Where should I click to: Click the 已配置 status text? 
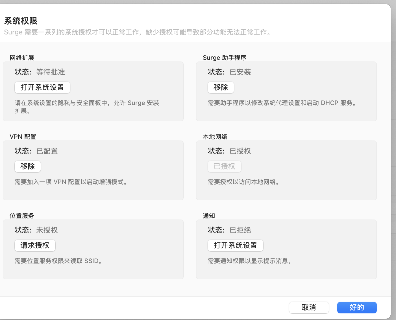click(x=47, y=151)
